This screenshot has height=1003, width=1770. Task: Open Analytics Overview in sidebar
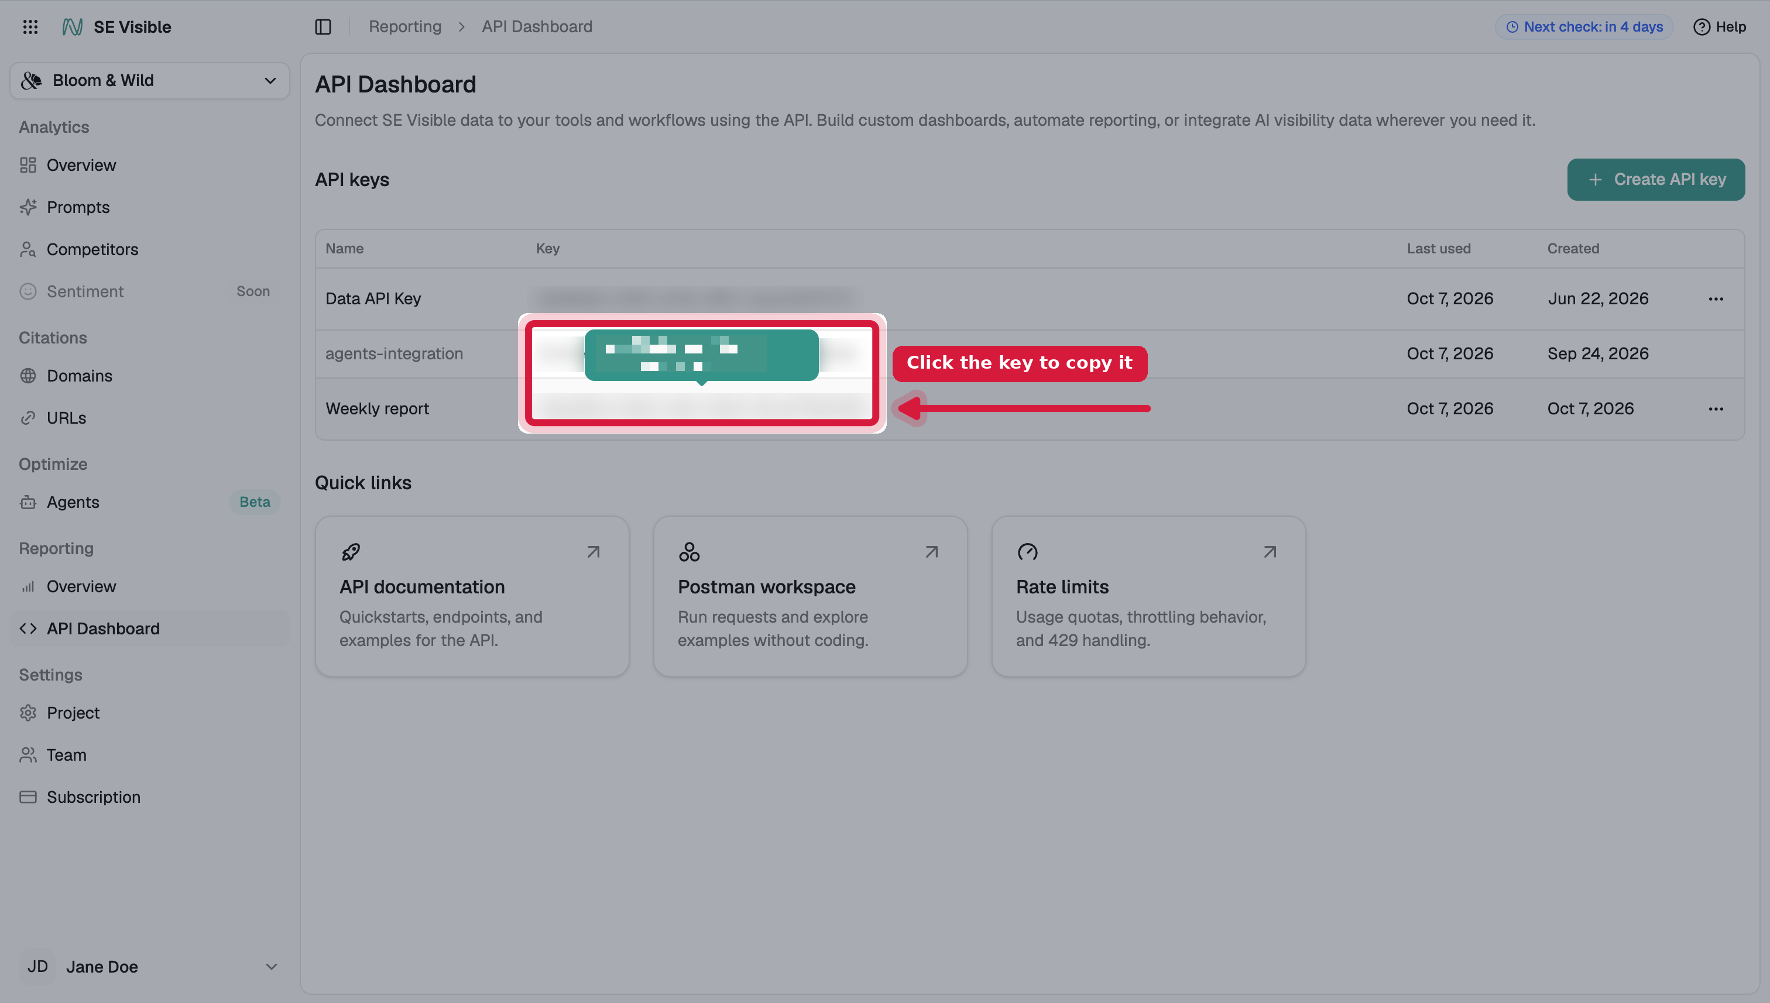(149, 166)
